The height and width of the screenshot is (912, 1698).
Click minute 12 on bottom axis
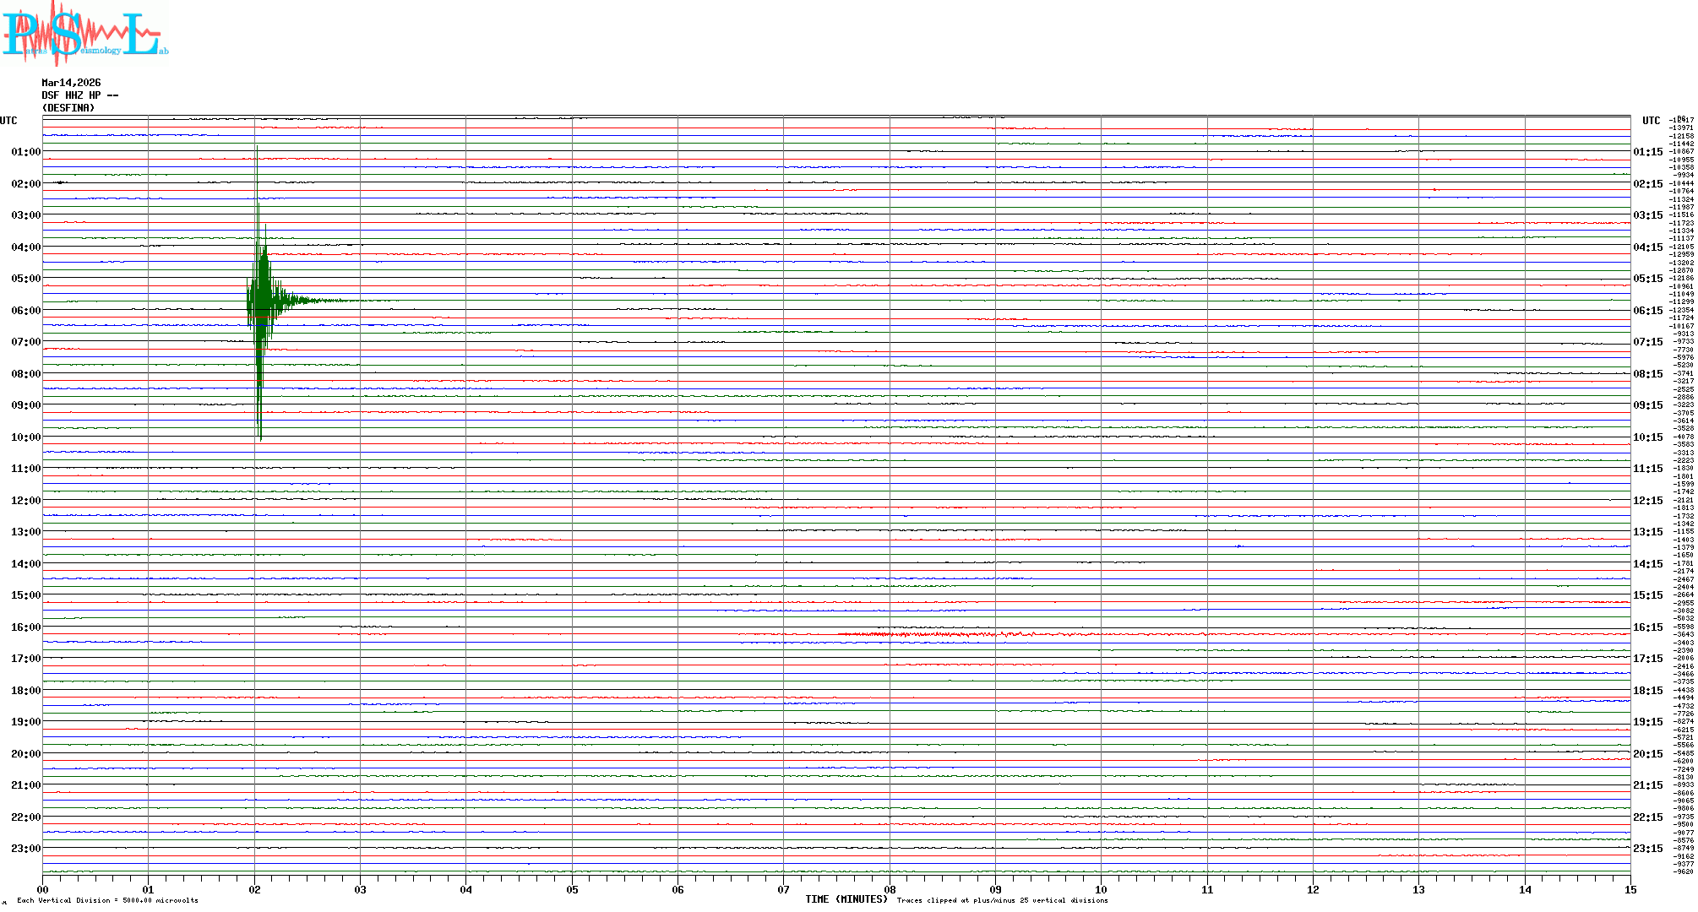1313,890
